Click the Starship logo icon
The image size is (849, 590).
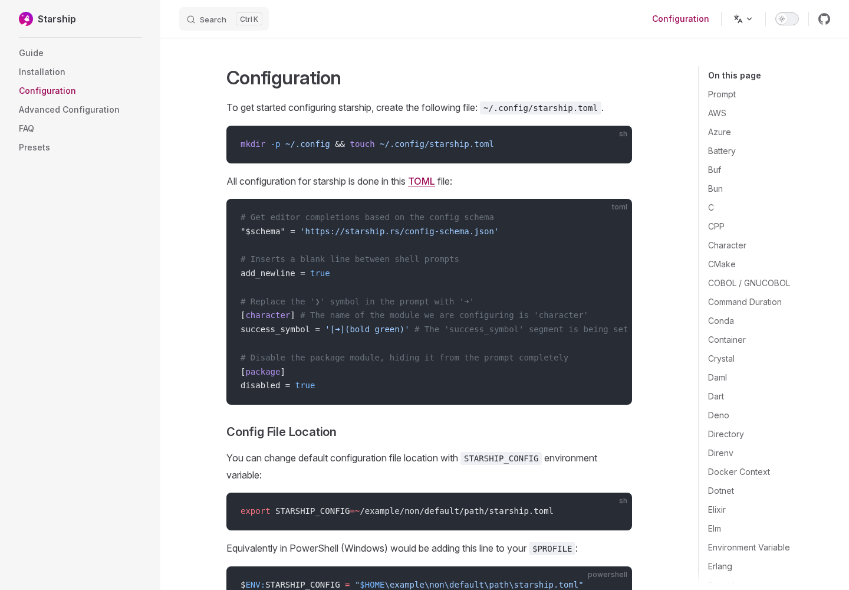point(26,19)
